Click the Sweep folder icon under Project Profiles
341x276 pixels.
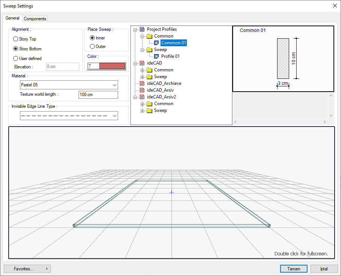click(149, 50)
